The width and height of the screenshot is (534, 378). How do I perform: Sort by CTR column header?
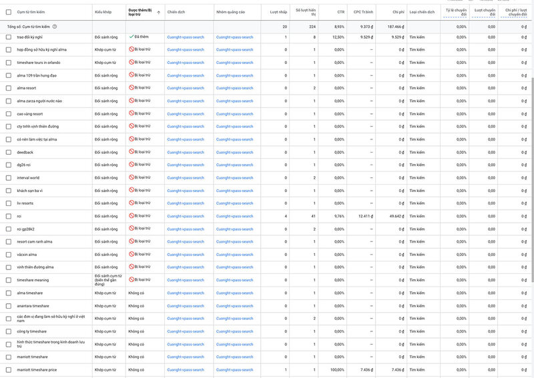point(341,12)
